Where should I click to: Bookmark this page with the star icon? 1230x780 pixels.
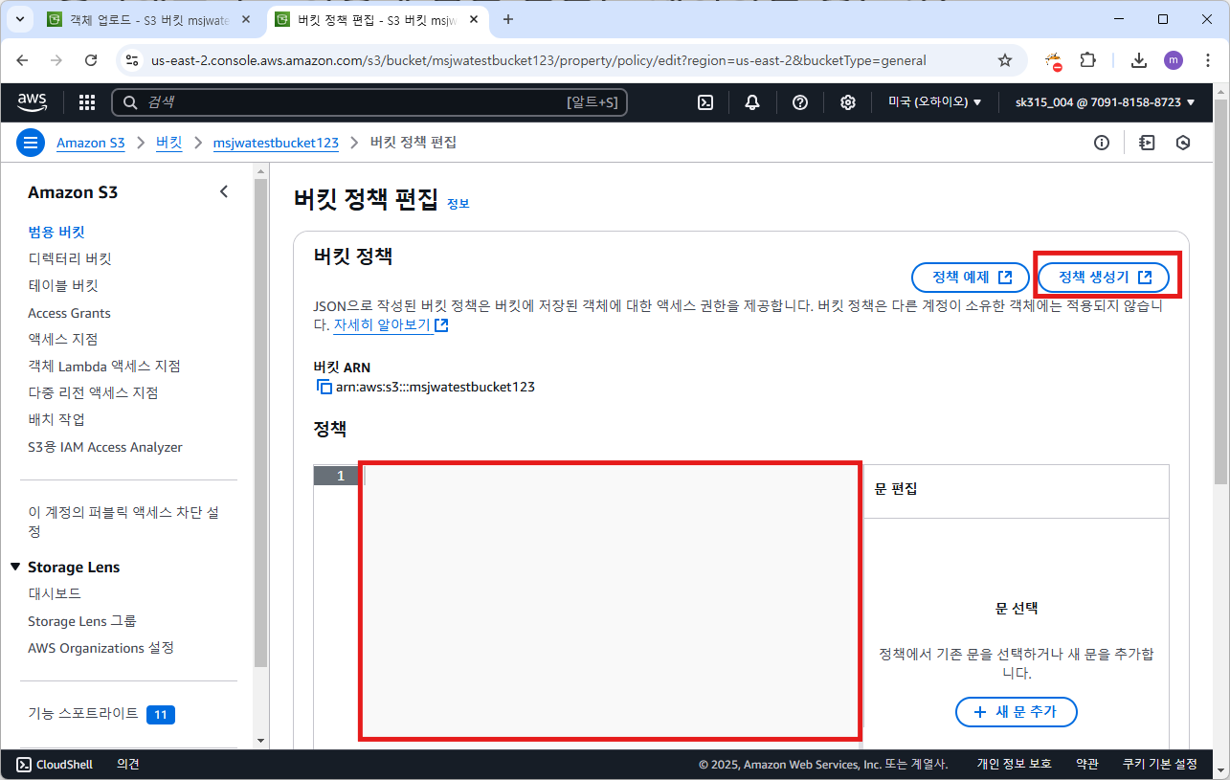pyautogui.click(x=1005, y=60)
